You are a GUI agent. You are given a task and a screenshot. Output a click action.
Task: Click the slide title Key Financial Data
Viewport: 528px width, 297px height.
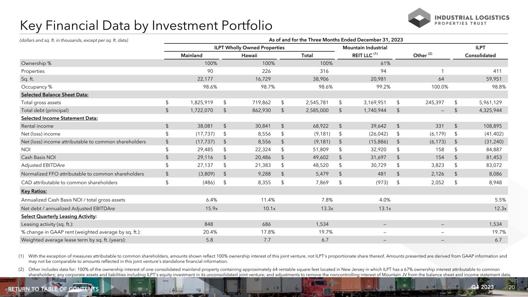pyautogui.click(x=146, y=26)
